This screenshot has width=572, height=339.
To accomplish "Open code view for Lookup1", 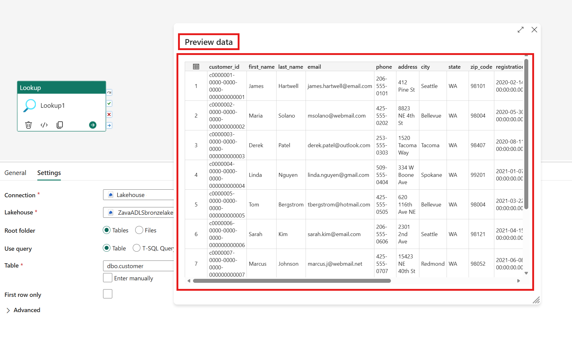I will point(44,125).
